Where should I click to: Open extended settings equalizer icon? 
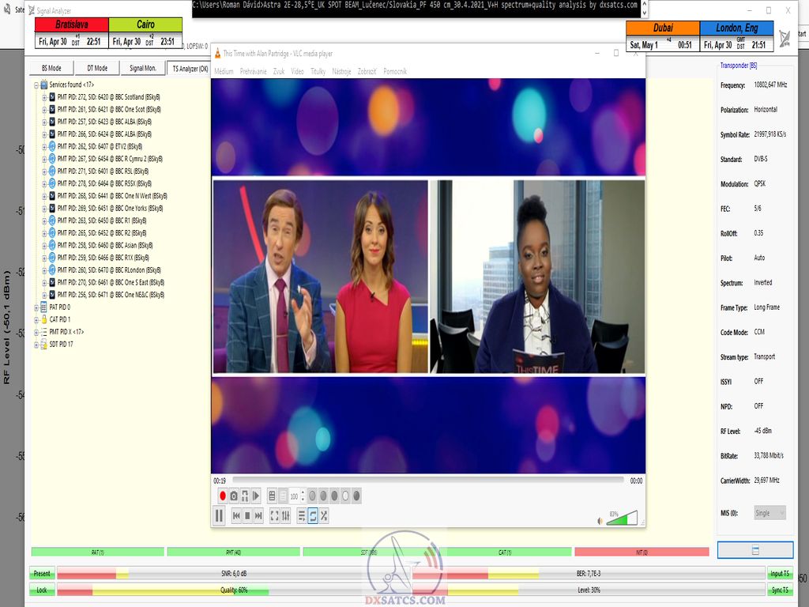pyautogui.click(x=286, y=516)
